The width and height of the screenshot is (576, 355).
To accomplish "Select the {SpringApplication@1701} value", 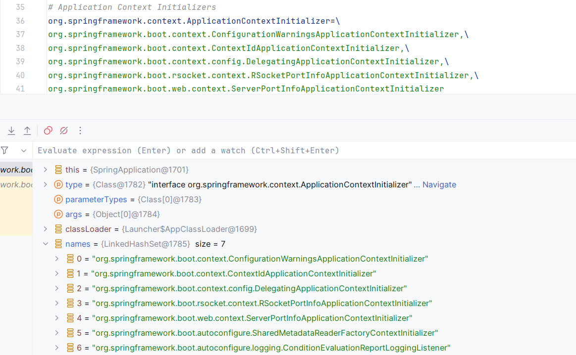I will (x=139, y=170).
